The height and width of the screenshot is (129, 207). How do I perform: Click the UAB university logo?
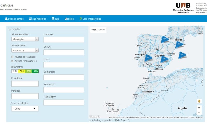(x=183, y=8)
